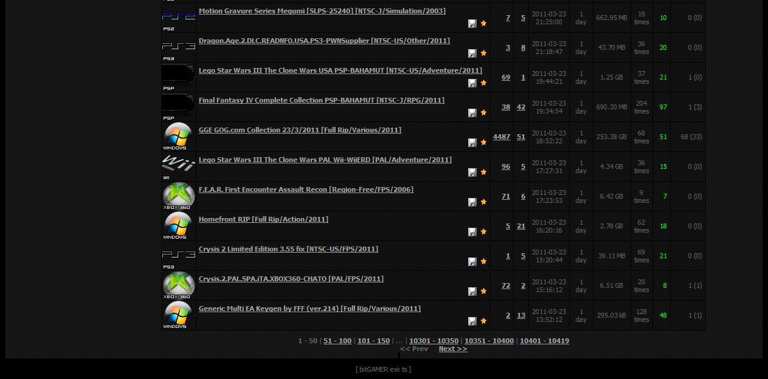Viewport: 768px width, 379px height.
Task: Open Crysis 2 Limited Edition 3.55 fix link
Action: (x=288, y=249)
